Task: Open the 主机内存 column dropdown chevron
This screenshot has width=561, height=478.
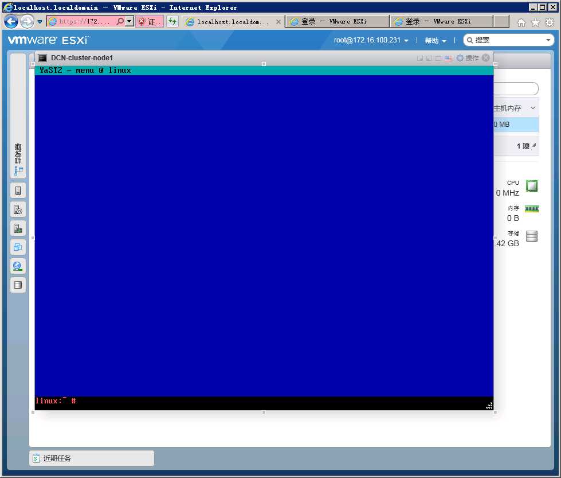Action: point(533,108)
